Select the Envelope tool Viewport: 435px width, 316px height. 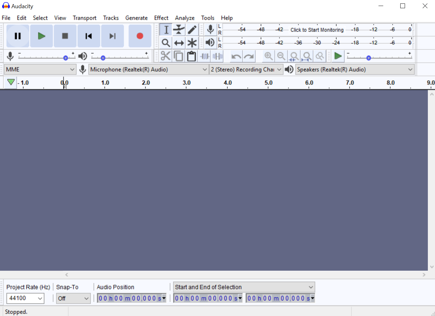pos(179,30)
